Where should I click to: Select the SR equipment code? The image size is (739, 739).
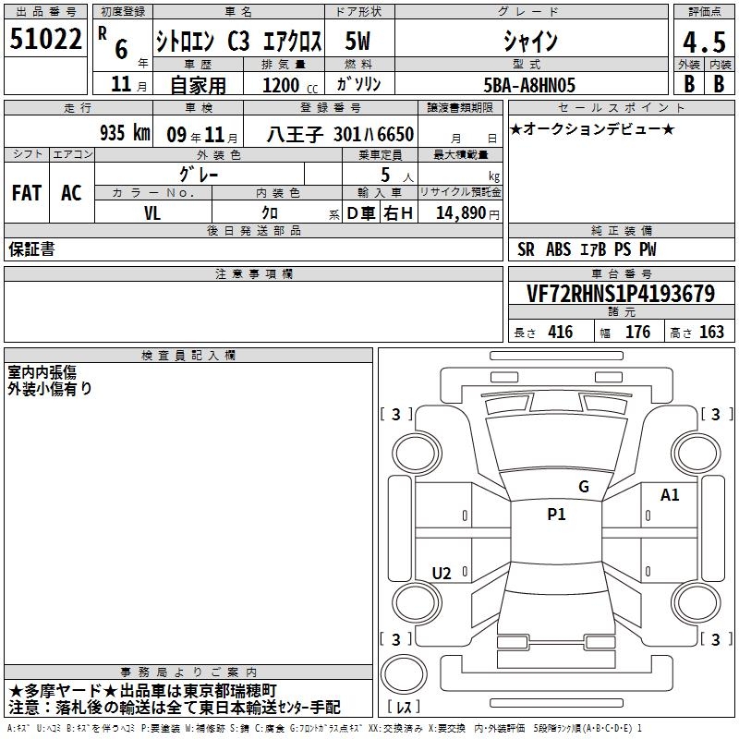pos(526,249)
